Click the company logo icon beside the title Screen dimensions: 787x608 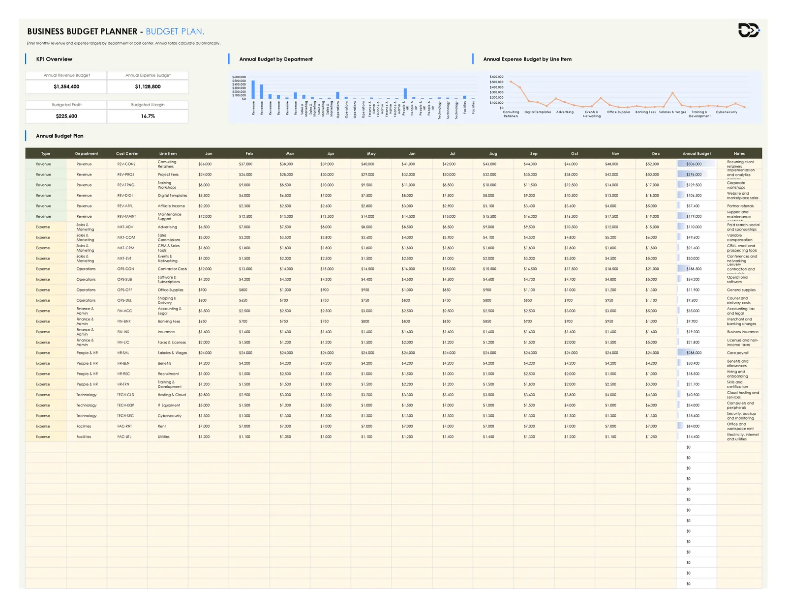(x=749, y=30)
